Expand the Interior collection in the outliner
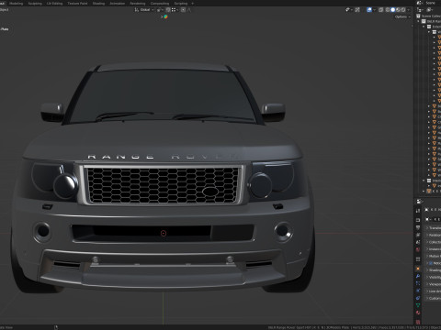 424,181
